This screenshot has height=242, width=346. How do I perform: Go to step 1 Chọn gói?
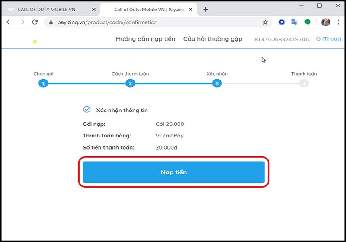point(44,83)
